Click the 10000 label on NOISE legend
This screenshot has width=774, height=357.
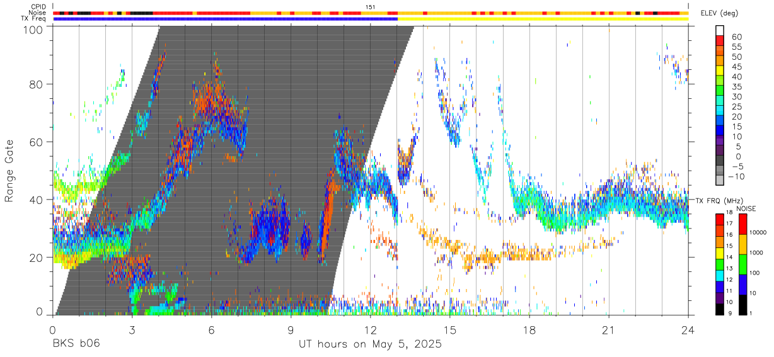[759, 232]
